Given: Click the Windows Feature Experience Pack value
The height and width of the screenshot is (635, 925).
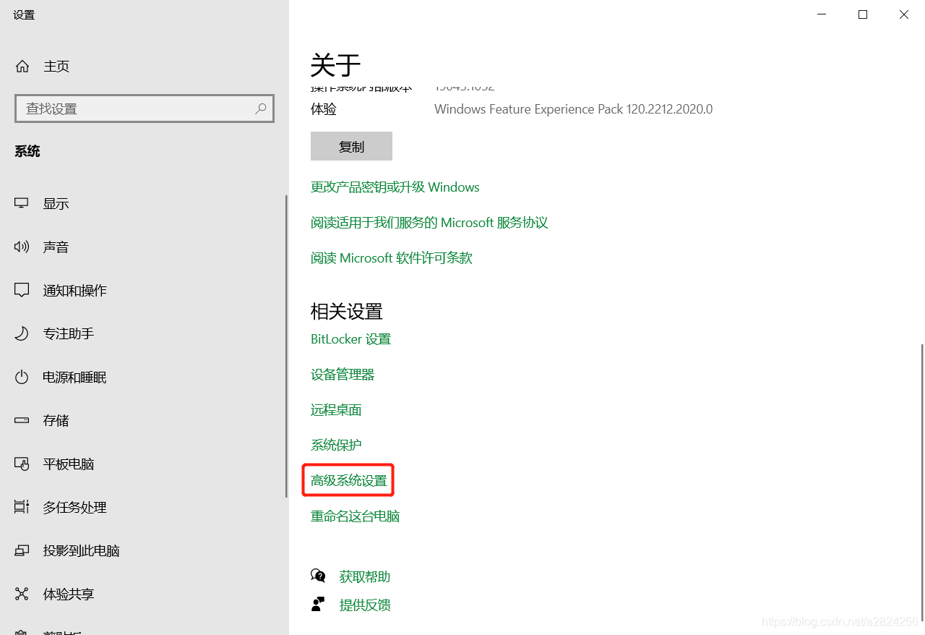Looking at the screenshot, I should point(573,109).
